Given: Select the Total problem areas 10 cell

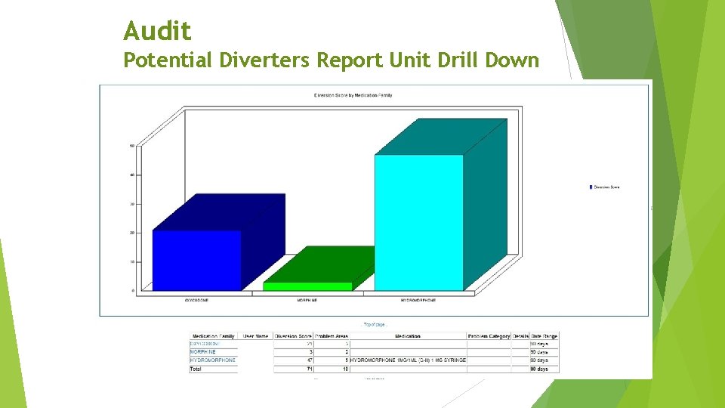Looking at the screenshot, I should (332, 369).
